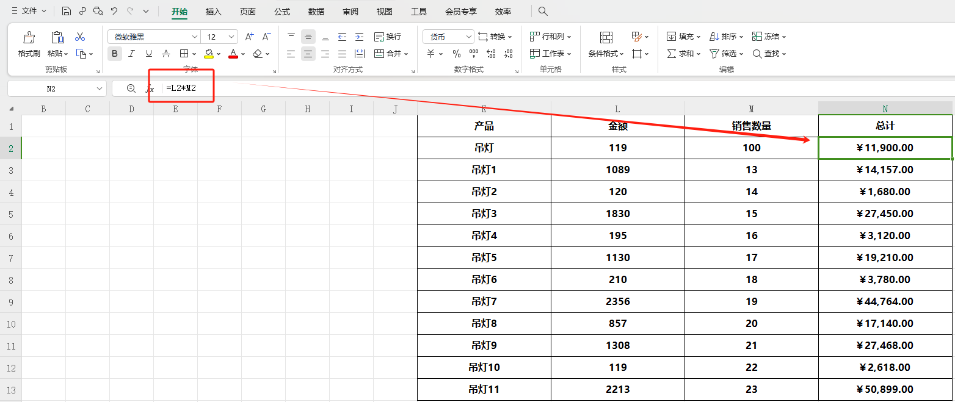Switch to the 审阅 Review tab
Screen dimensions: 955x402
pyautogui.click(x=350, y=12)
